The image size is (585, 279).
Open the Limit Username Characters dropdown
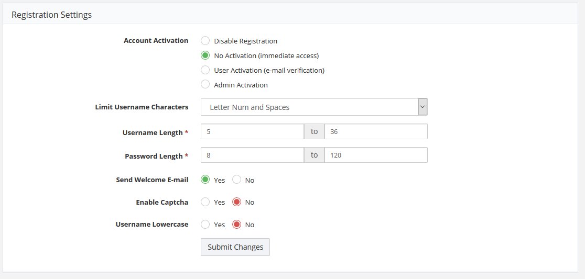tap(314, 107)
